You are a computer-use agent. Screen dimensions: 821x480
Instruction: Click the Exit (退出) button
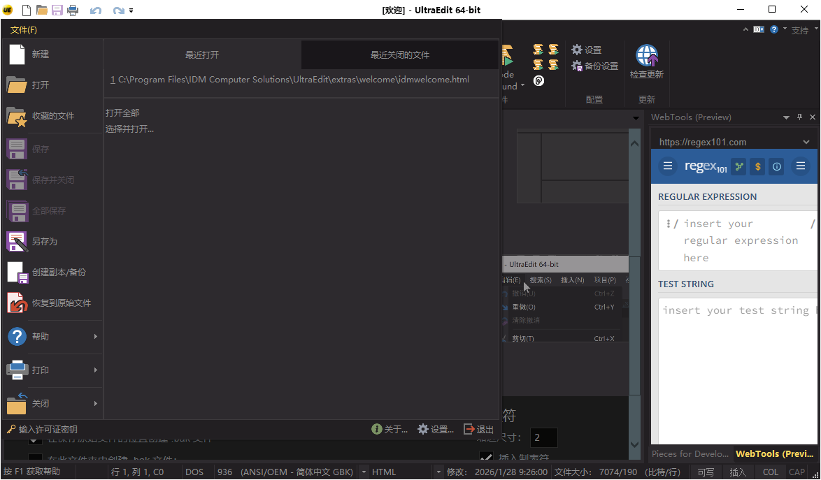pos(479,430)
